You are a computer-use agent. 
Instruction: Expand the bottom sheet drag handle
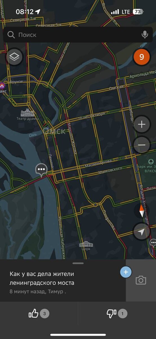tap(78, 263)
